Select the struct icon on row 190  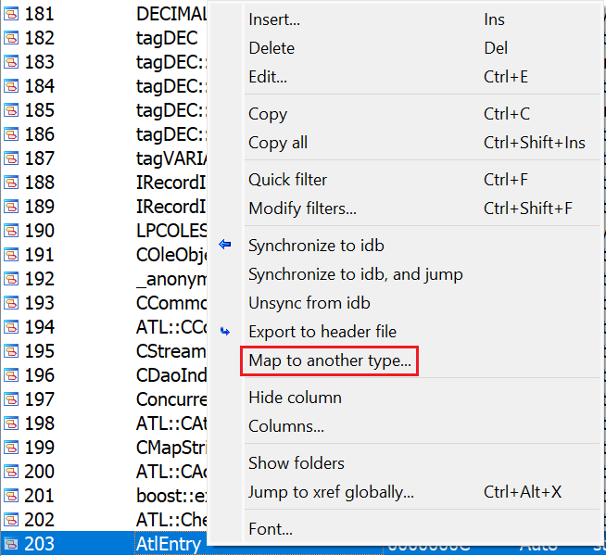(x=11, y=231)
